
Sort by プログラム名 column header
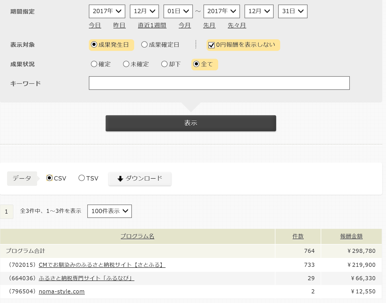click(137, 236)
